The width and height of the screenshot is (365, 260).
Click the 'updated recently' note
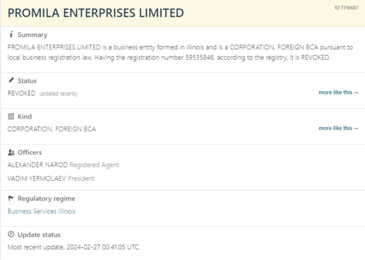58,94
